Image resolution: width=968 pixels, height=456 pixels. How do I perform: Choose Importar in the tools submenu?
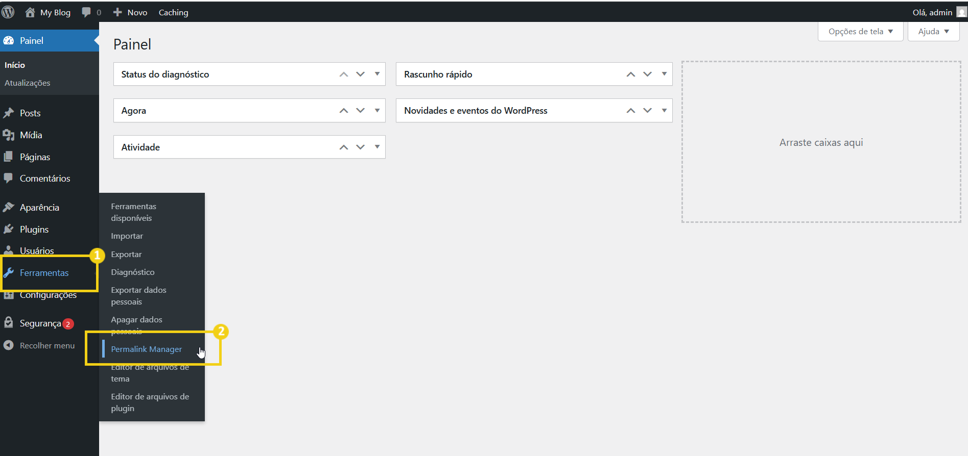pyautogui.click(x=127, y=236)
